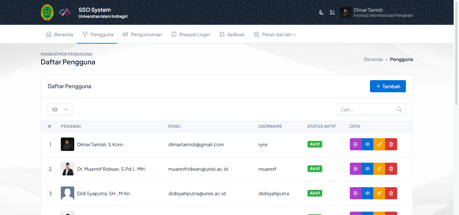The width and height of the screenshot is (459, 215).
Task: View details with eye icon for Dimar Tarmizi
Action: (x=368, y=144)
